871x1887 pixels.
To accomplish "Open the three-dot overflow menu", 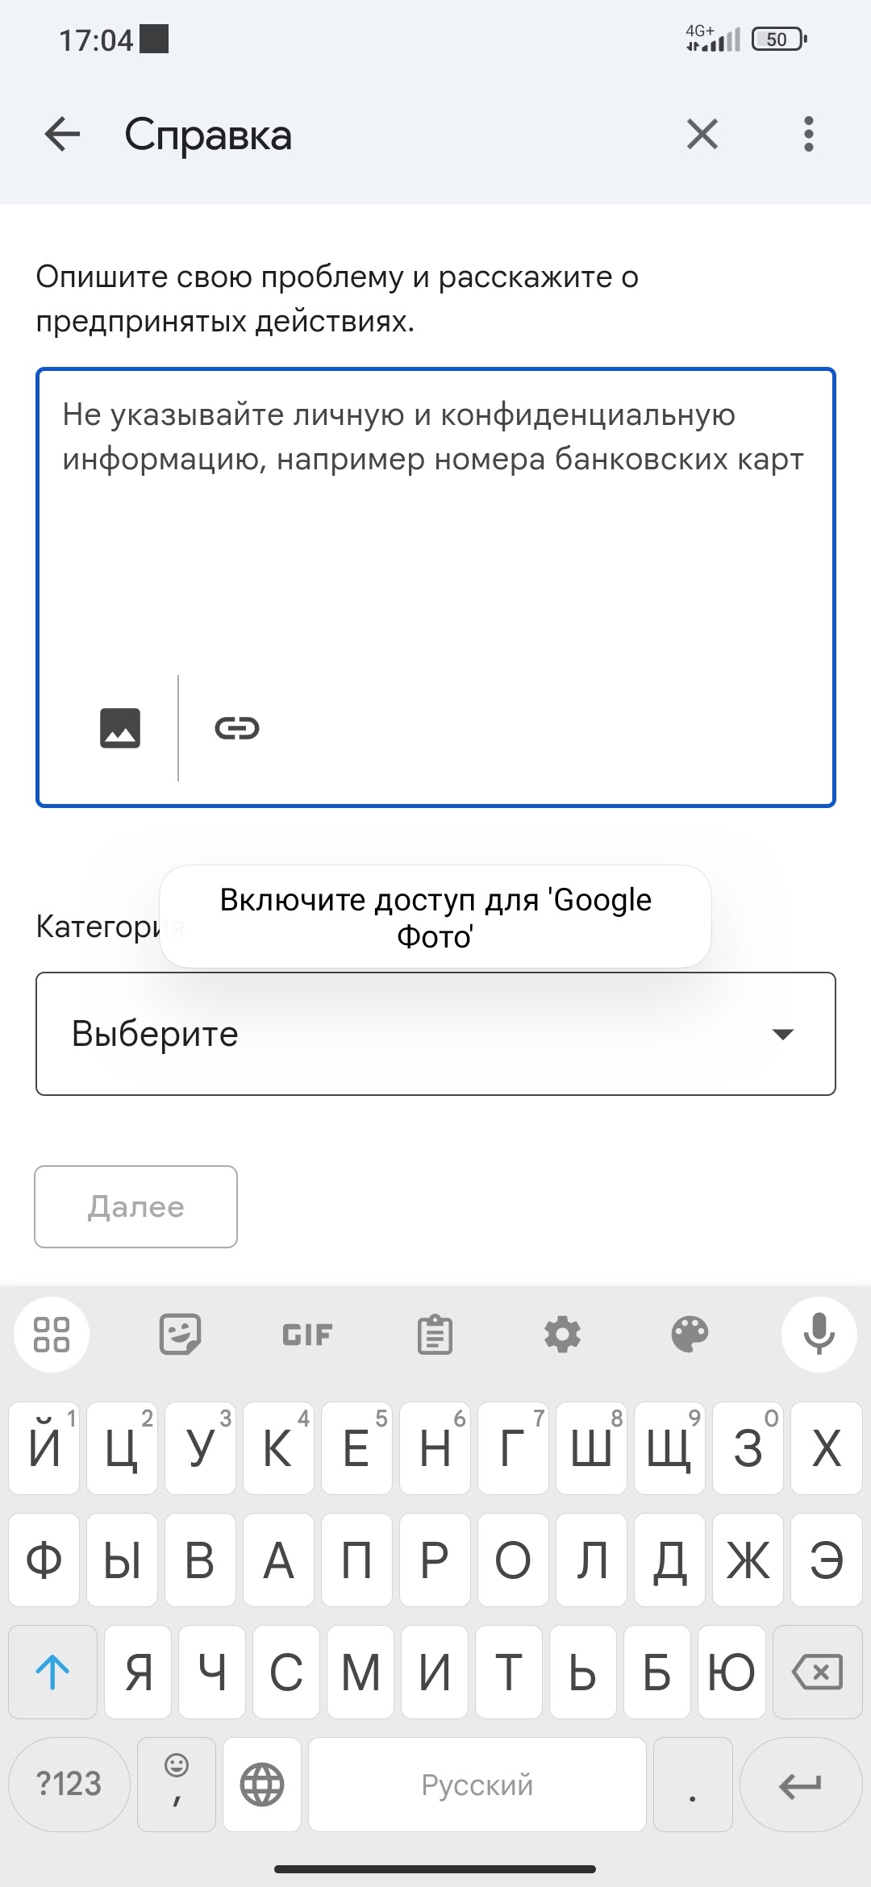I will pos(809,134).
